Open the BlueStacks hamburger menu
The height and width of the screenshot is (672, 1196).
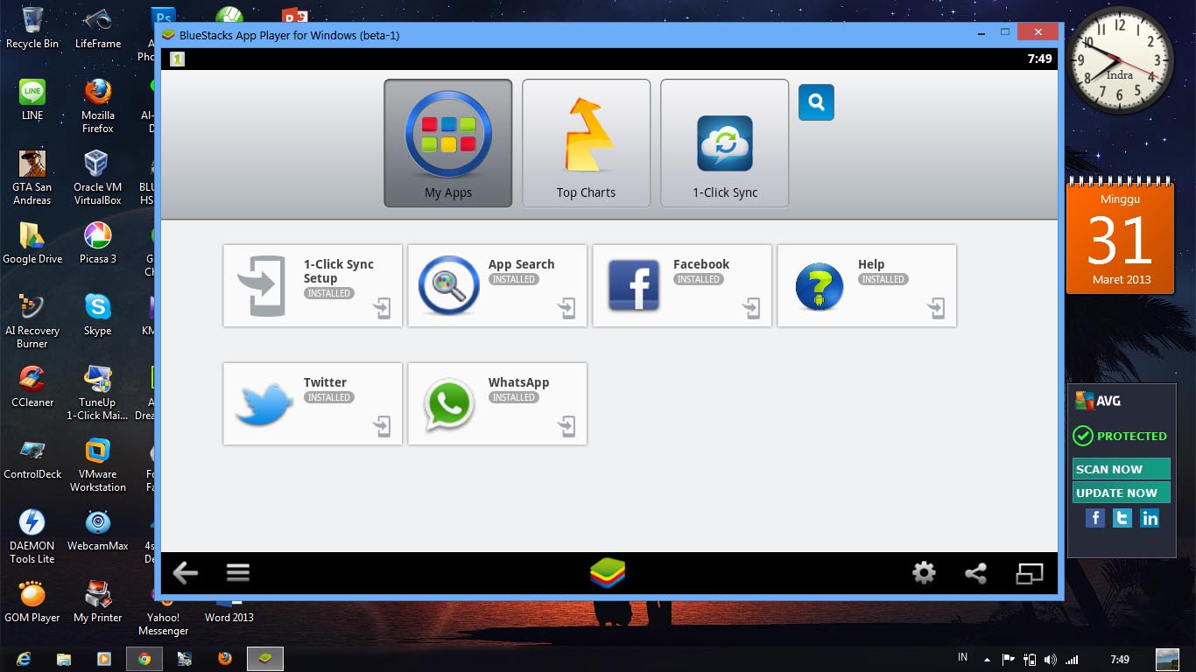[237, 573]
